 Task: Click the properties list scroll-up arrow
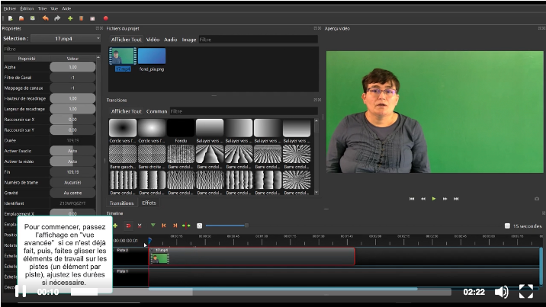coord(98,57)
